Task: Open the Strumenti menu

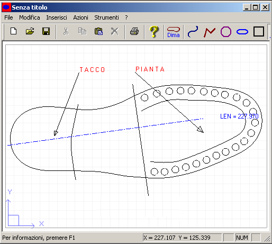Action: coord(106,17)
